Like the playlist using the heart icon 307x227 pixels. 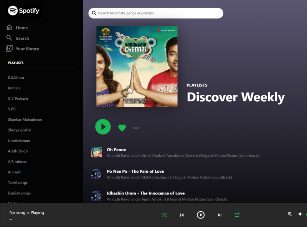[x=122, y=128]
